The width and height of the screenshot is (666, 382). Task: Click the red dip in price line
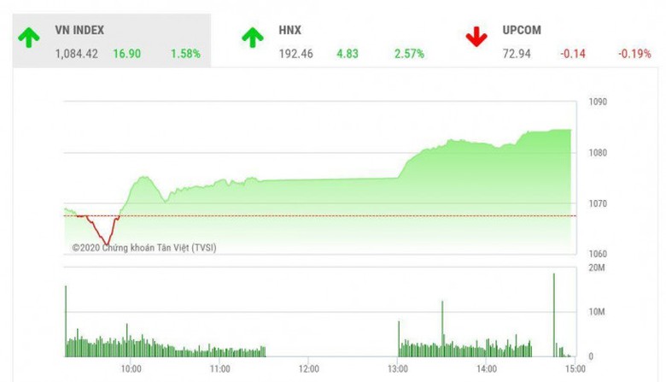click(x=105, y=235)
